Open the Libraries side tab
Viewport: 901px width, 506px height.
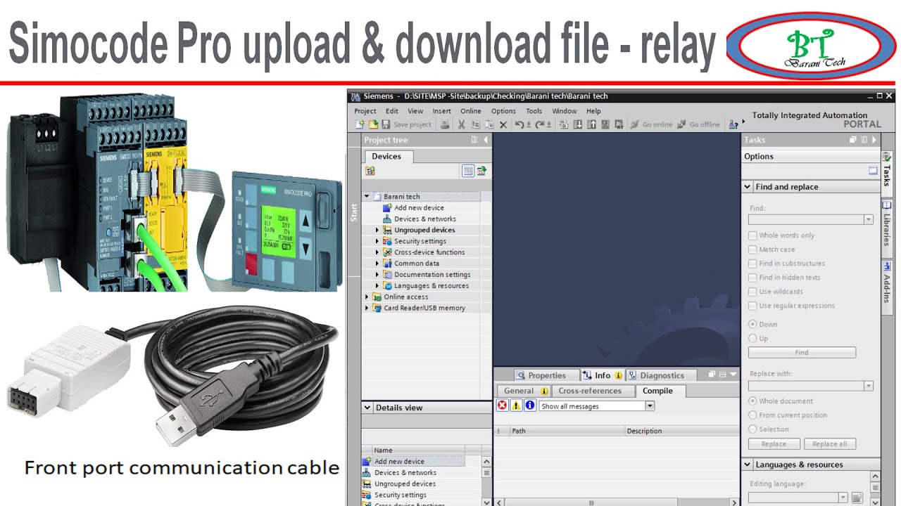(887, 225)
